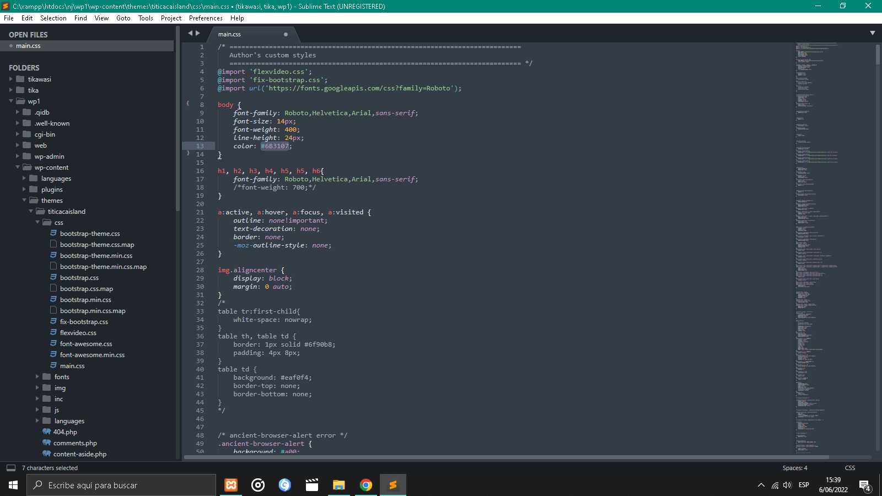
Task: Click the horizontal editor scrollbar
Action: [506, 457]
